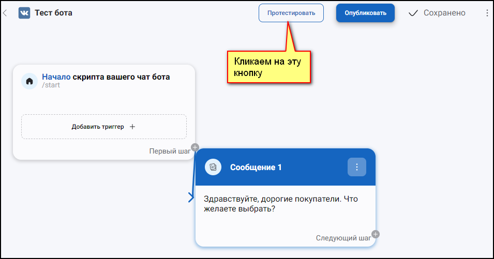Go back using the left chevron arrow
Image resolution: width=494 pixels, height=259 pixels.
(x=5, y=13)
